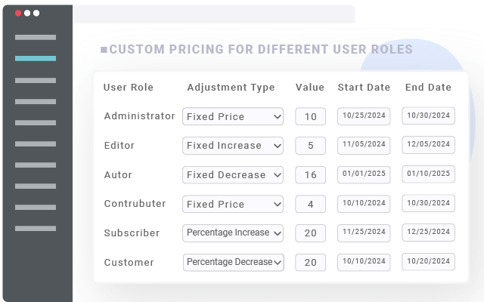Click the Customer end date 10/20/2024
The image size is (484, 302).
coord(428,261)
